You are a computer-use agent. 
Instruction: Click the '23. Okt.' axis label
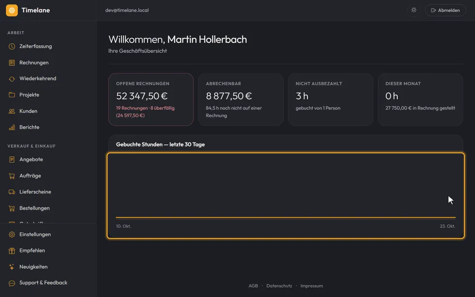pyautogui.click(x=447, y=226)
